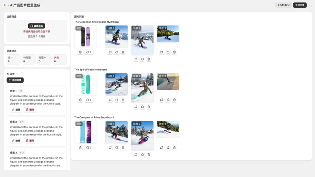315x177 pixels.
Task: Open the Hydrogen snowboard original thumbnail
Action: 85,37
